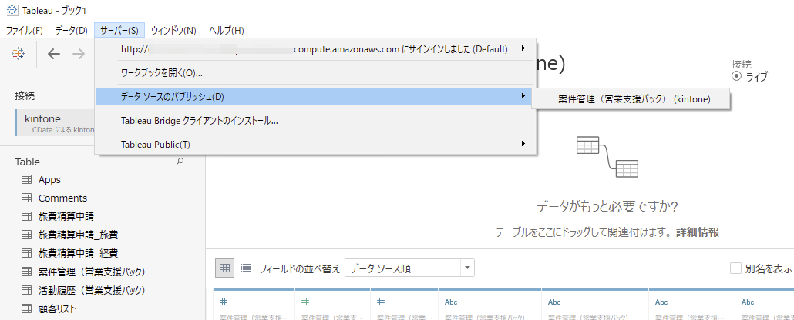Choose ワークブックを開く(O)... menu entry
Image resolution: width=794 pixels, height=320 pixels.
[315, 73]
